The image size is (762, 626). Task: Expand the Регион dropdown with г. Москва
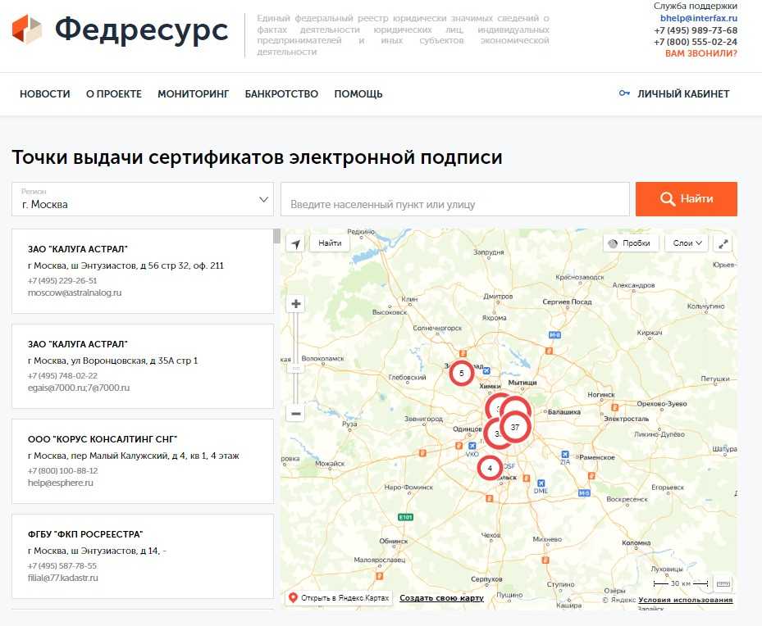click(143, 199)
